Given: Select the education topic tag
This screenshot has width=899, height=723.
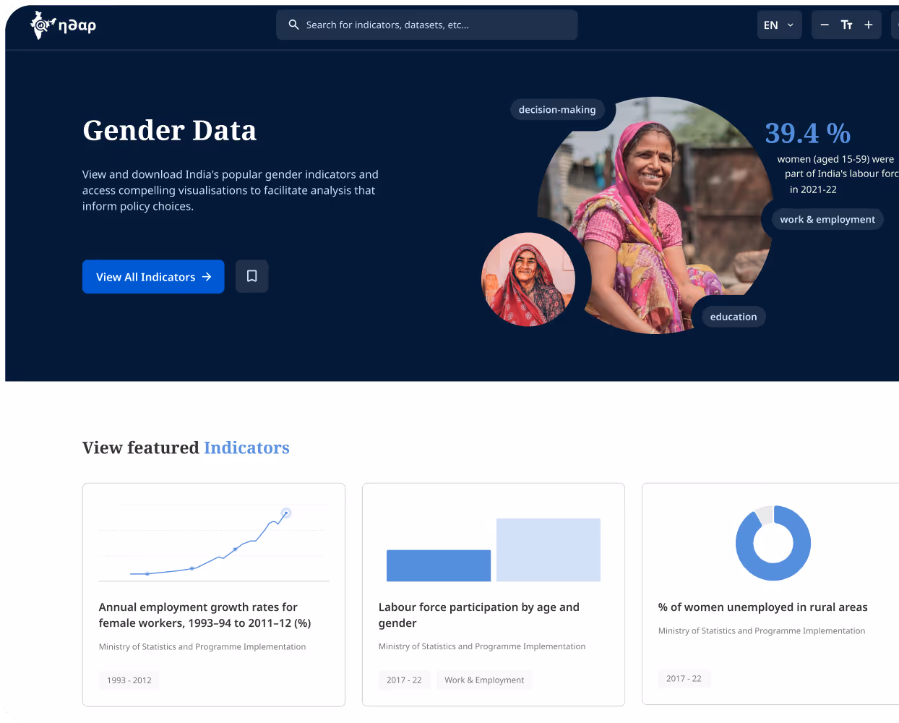Looking at the screenshot, I should pos(734,317).
